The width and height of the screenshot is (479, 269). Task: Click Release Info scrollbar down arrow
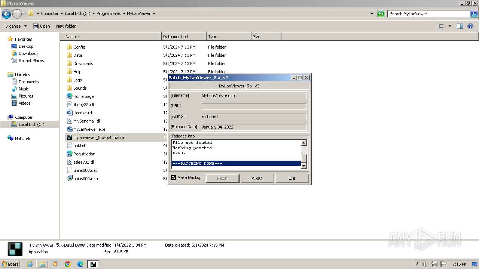tap(304, 166)
